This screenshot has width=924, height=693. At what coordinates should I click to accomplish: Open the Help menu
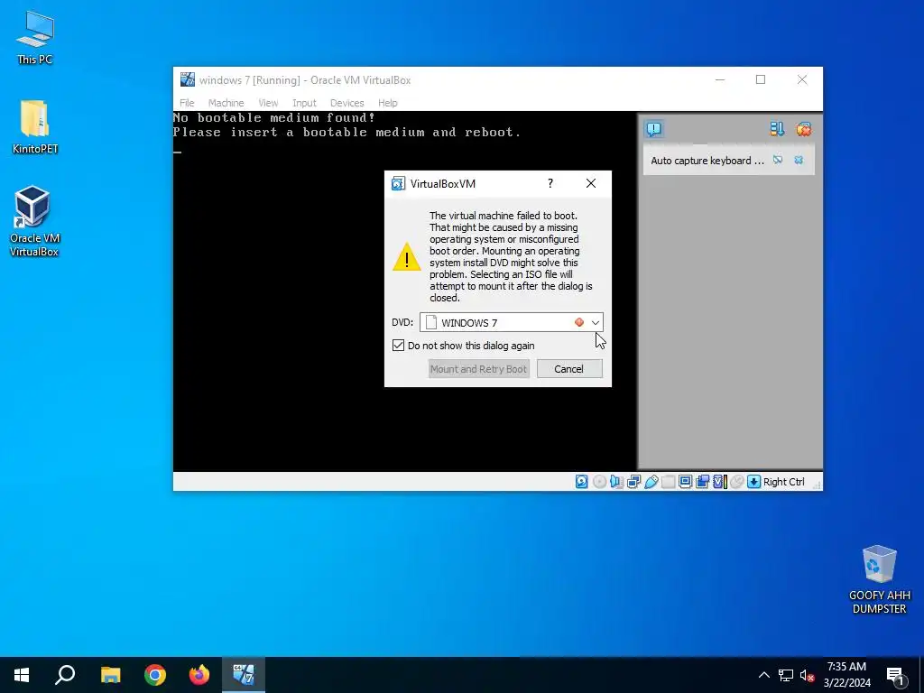point(388,103)
